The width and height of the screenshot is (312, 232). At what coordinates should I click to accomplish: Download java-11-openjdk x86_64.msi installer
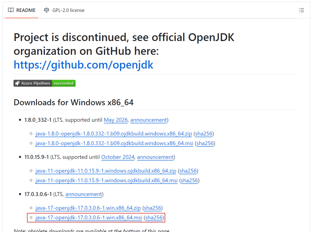[107, 180]
